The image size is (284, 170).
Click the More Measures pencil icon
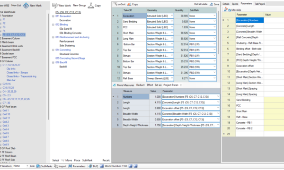tap(115, 85)
